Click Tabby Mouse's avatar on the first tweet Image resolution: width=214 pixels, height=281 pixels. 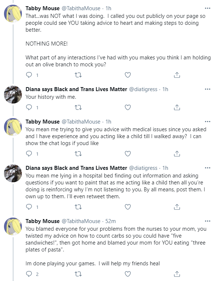[x=13, y=13]
